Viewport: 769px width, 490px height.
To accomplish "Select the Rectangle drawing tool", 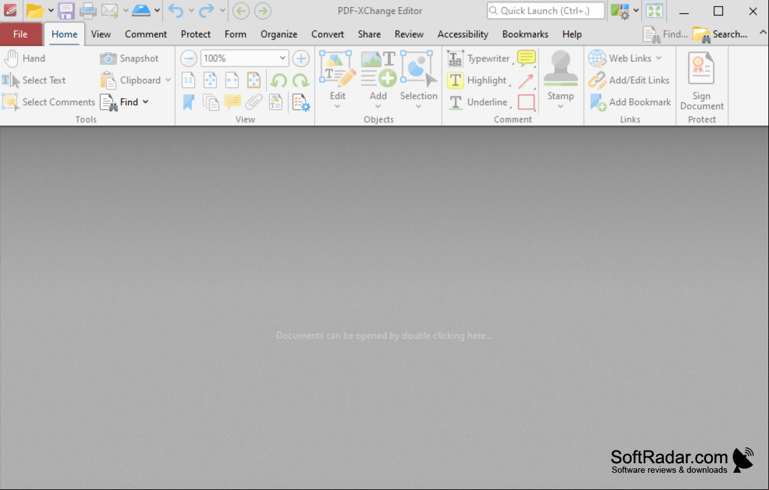I will coord(526,102).
